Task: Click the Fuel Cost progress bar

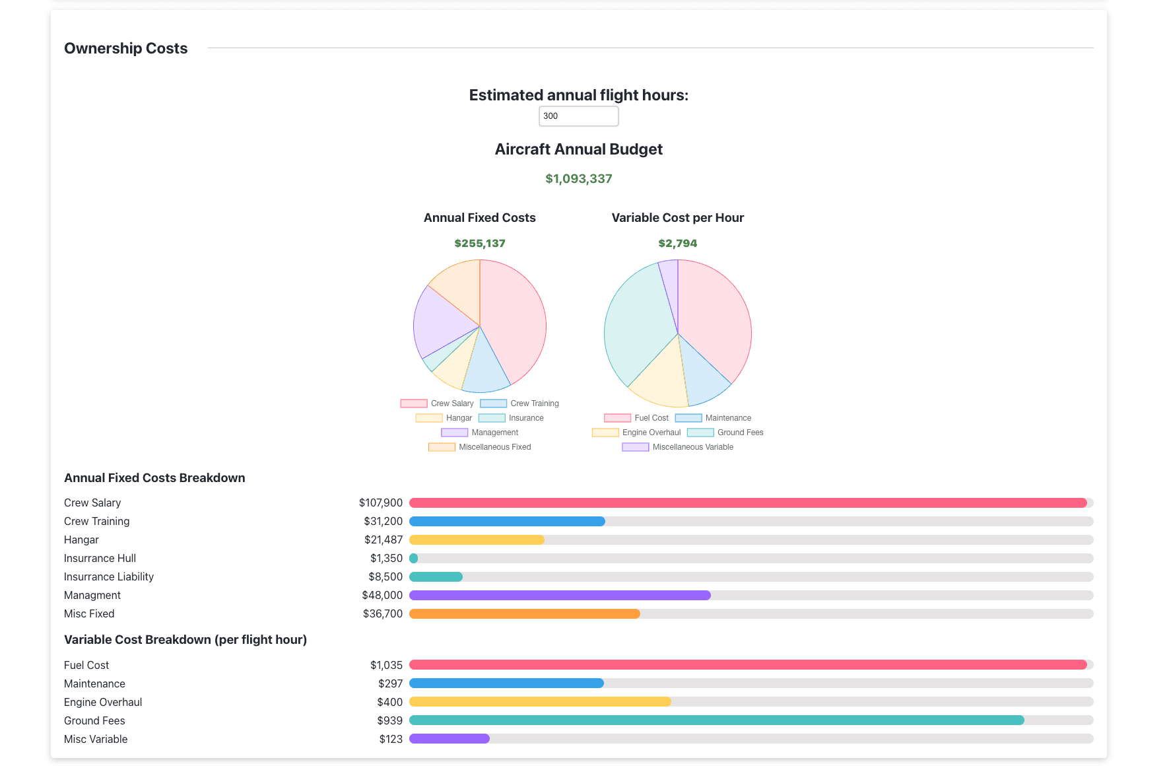Action: 751,665
